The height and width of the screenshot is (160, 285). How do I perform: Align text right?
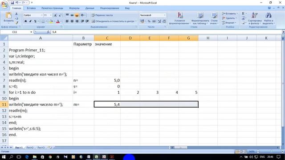pos(77,21)
